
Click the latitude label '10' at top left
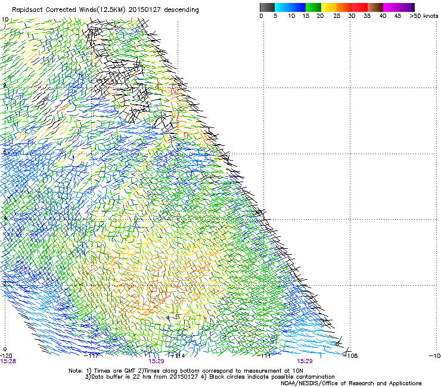click(5, 20)
